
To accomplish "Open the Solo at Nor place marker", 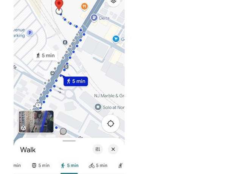I will point(98,107).
